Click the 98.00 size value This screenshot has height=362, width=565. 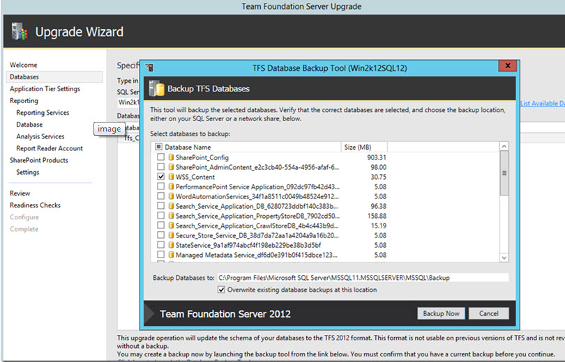pos(378,167)
